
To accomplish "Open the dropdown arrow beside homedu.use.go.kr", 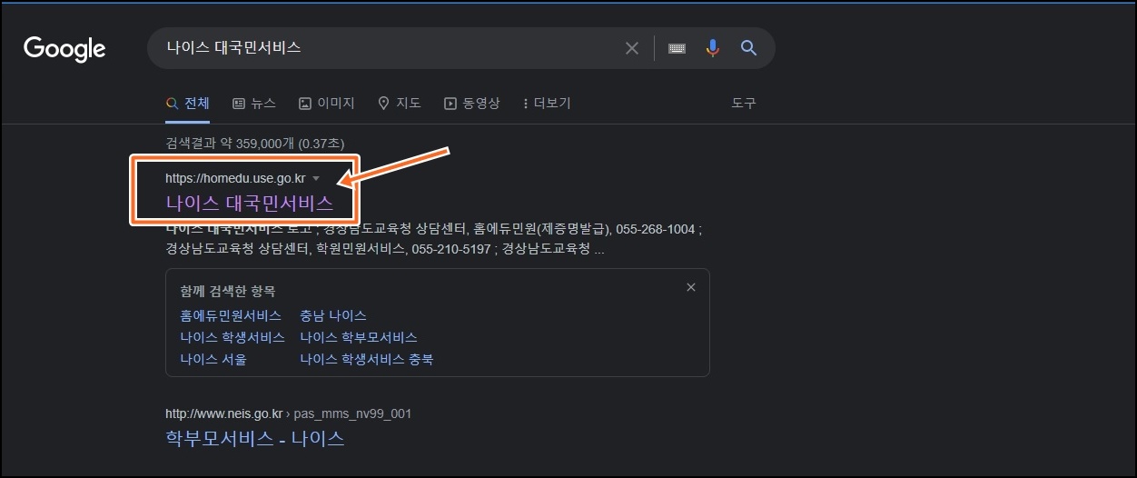I will [x=316, y=178].
